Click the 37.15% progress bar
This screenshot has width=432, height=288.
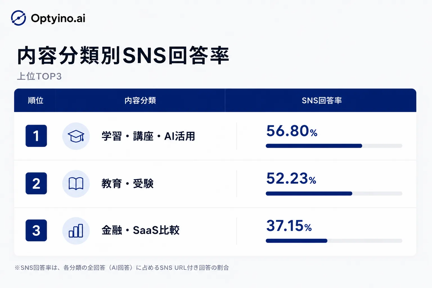click(334, 241)
